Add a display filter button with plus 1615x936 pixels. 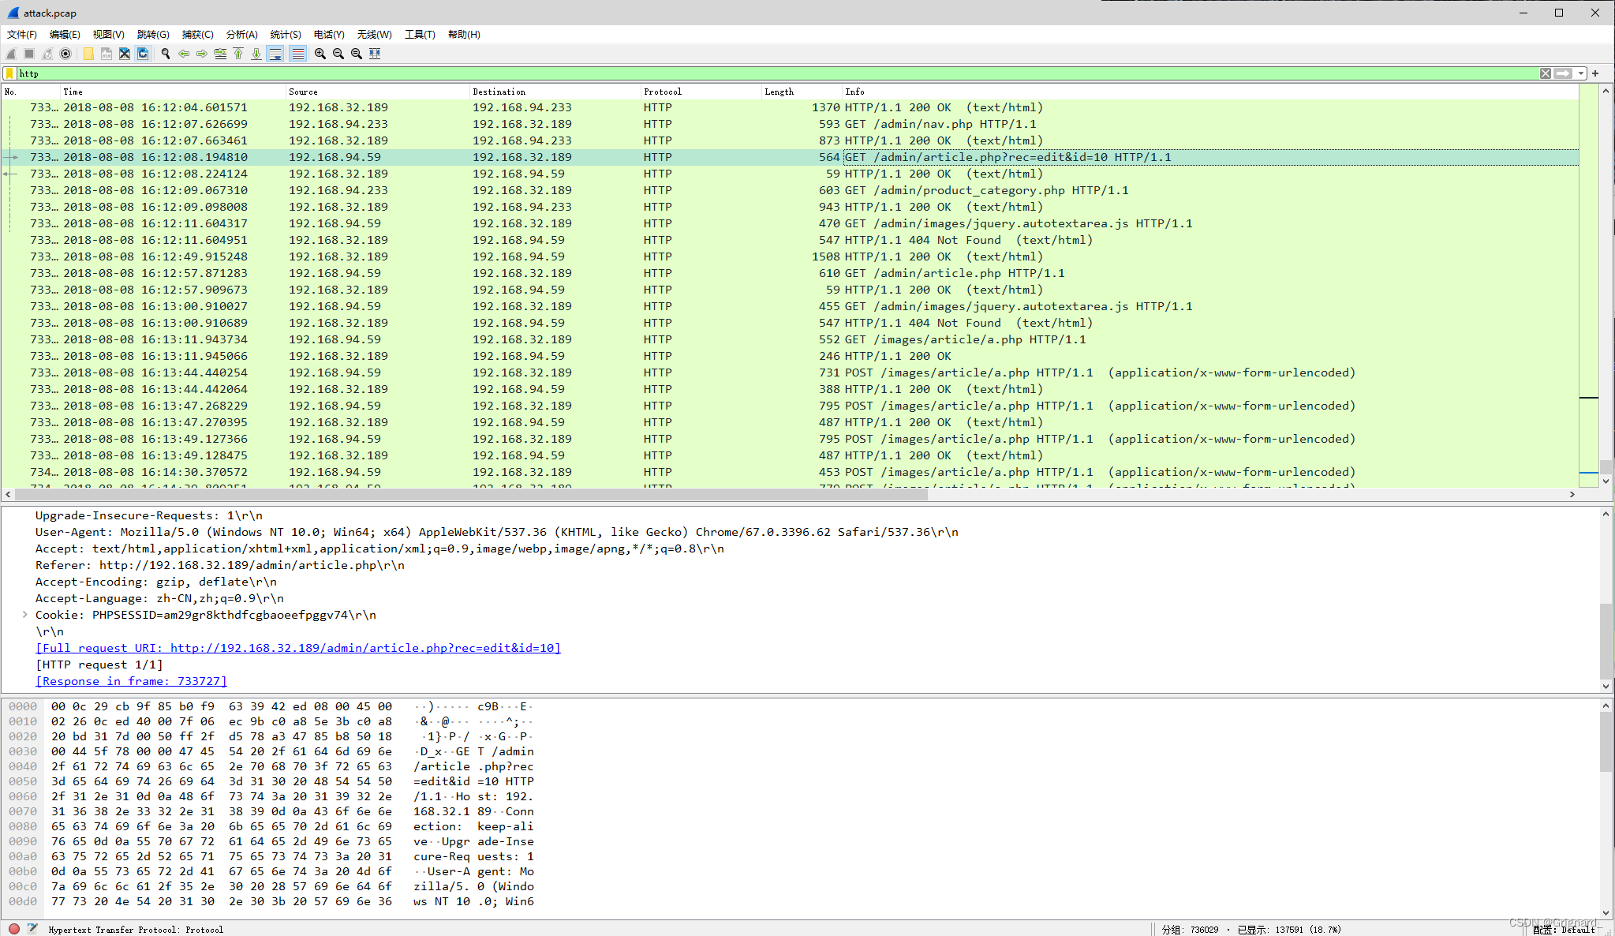click(1595, 73)
